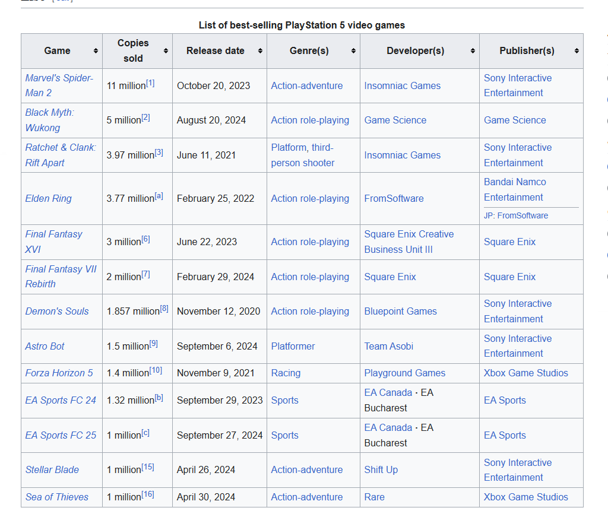Select the October 20, 2023 release date
This screenshot has width=608, height=514.
(213, 85)
